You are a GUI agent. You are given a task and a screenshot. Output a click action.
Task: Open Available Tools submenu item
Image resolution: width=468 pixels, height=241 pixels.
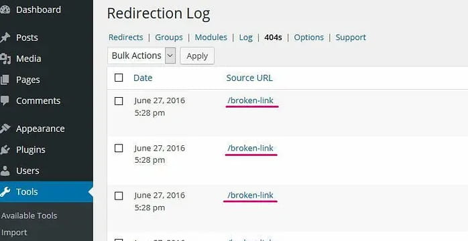(x=29, y=216)
